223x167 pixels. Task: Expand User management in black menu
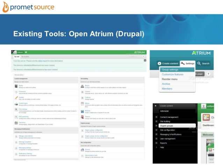(x=156, y=139)
